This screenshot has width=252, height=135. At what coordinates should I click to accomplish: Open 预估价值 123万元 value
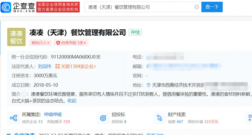pyautogui.click(x=203, y=122)
